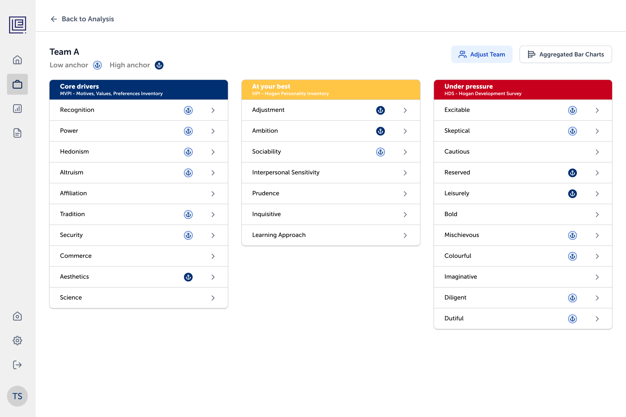626x417 pixels.
Task: Click the High anchor legend icon
Action: pyautogui.click(x=159, y=65)
